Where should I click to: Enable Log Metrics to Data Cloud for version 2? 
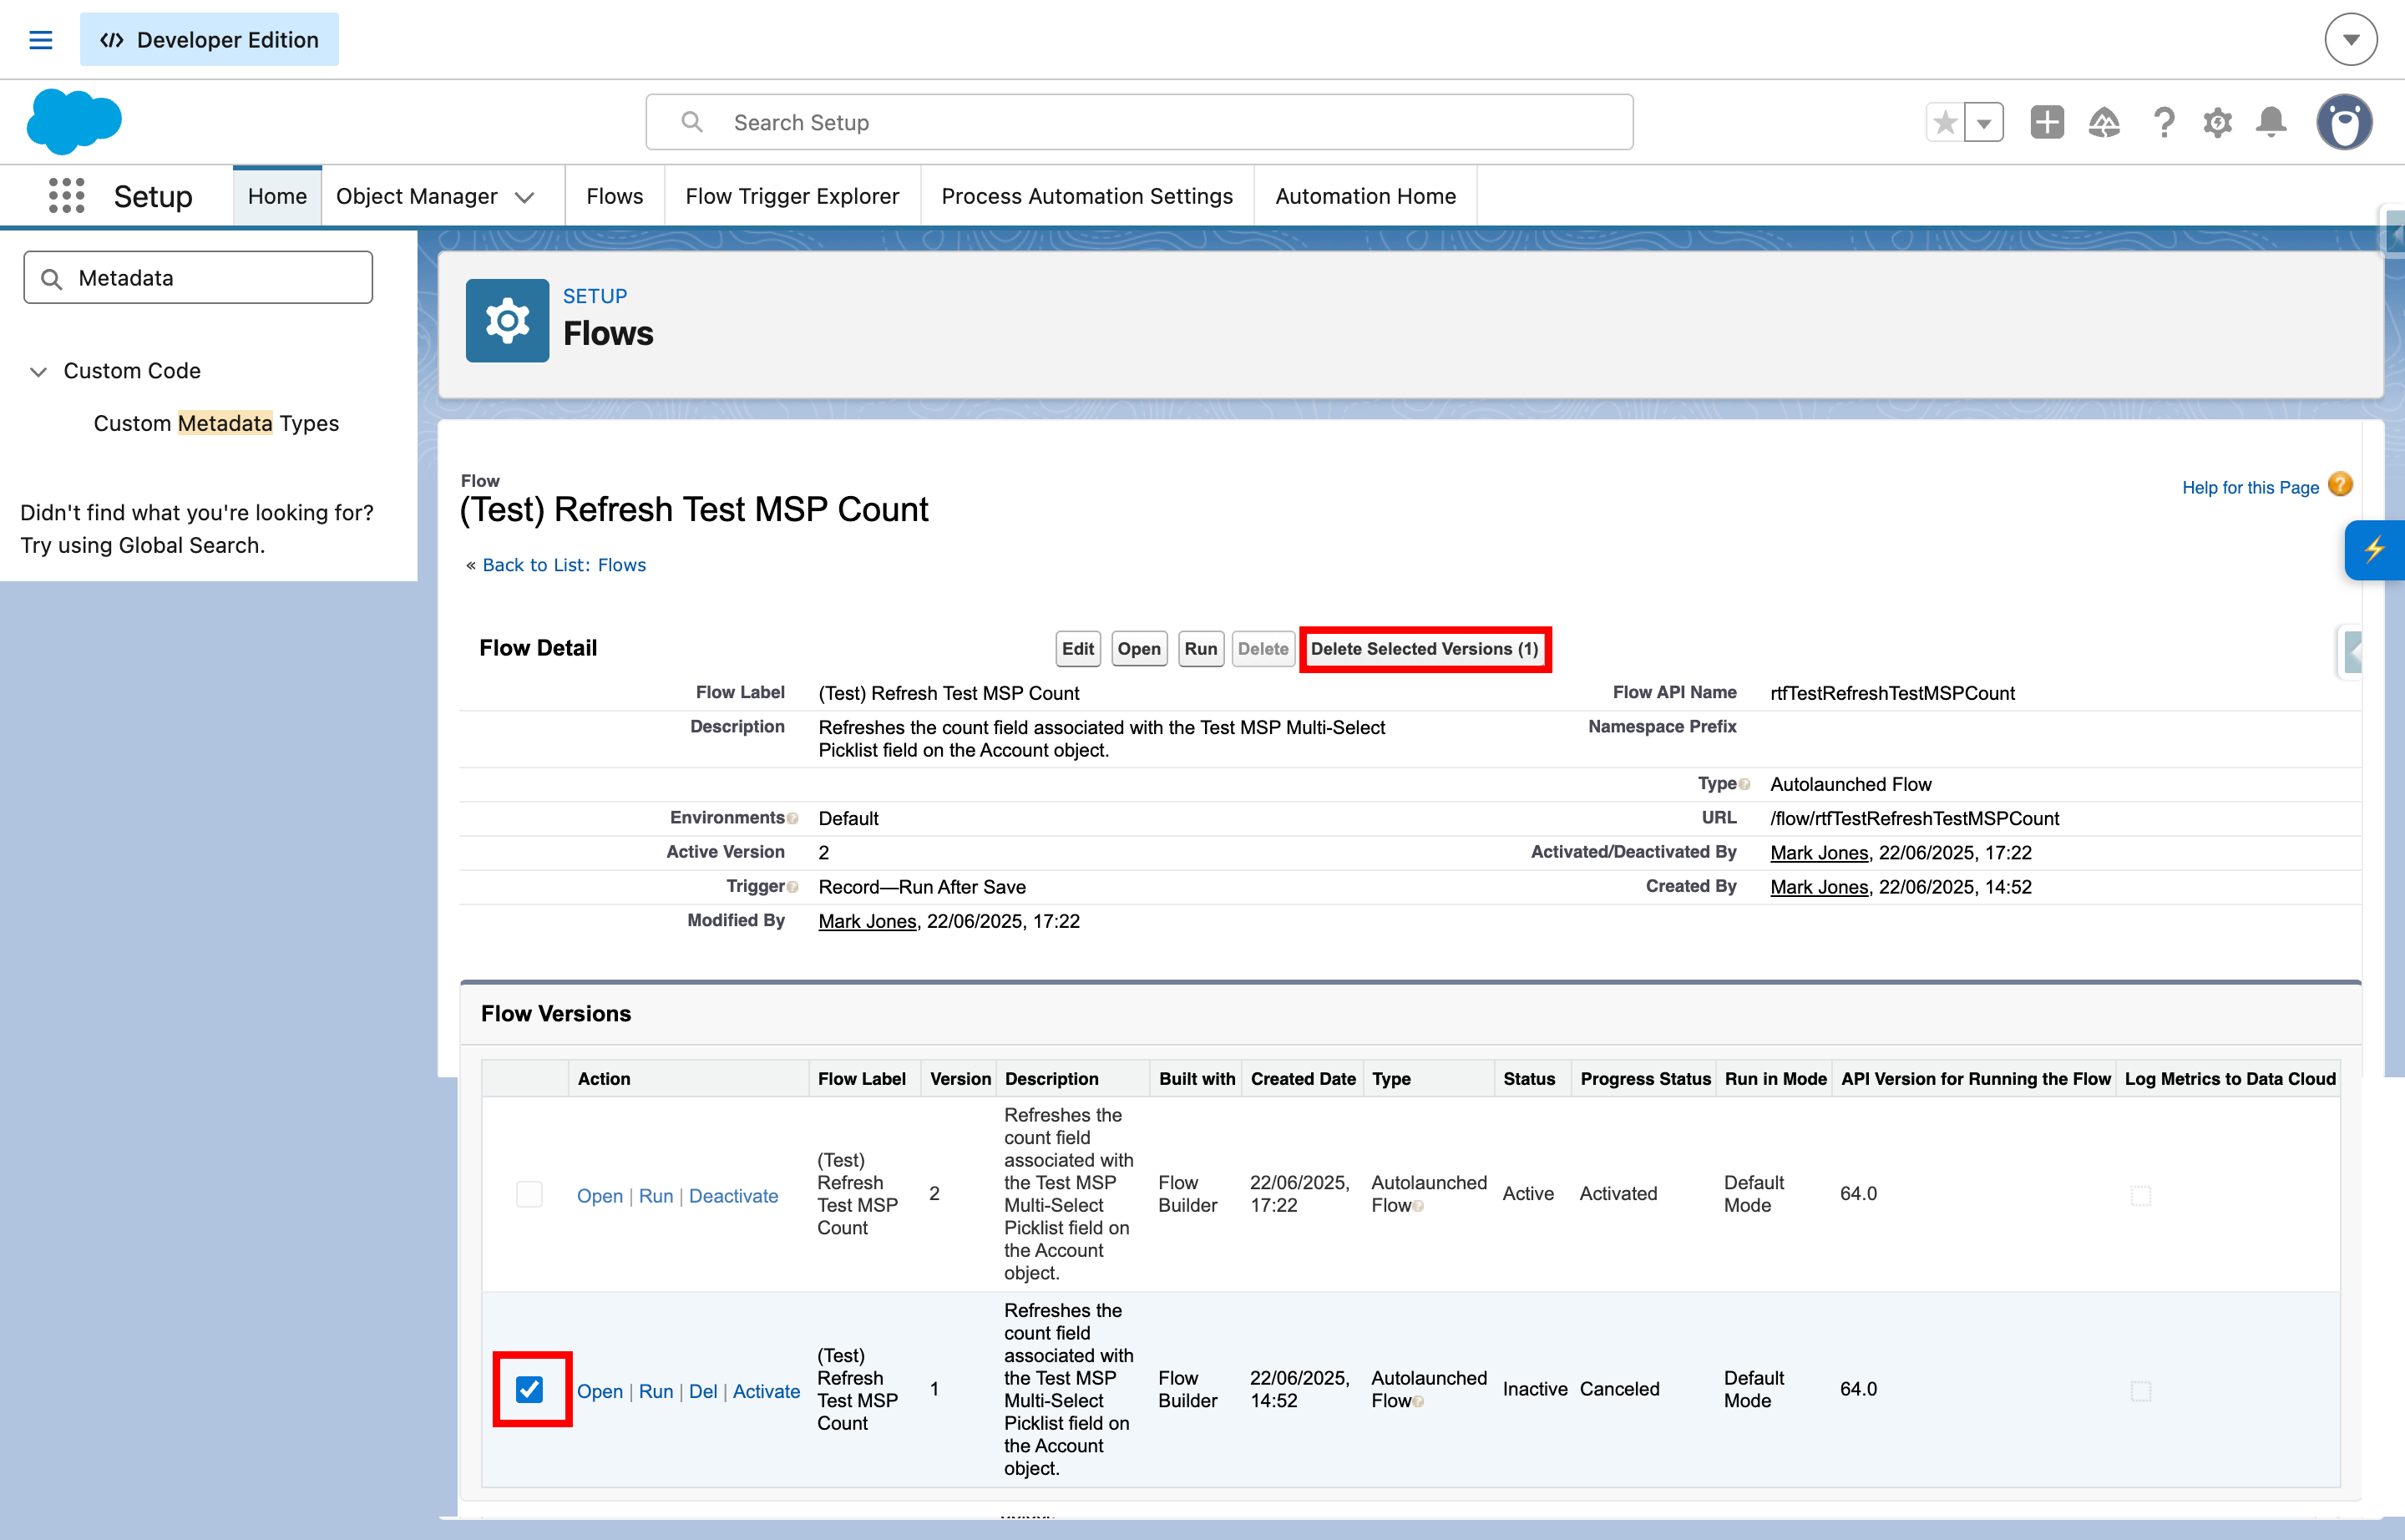pos(2140,1194)
